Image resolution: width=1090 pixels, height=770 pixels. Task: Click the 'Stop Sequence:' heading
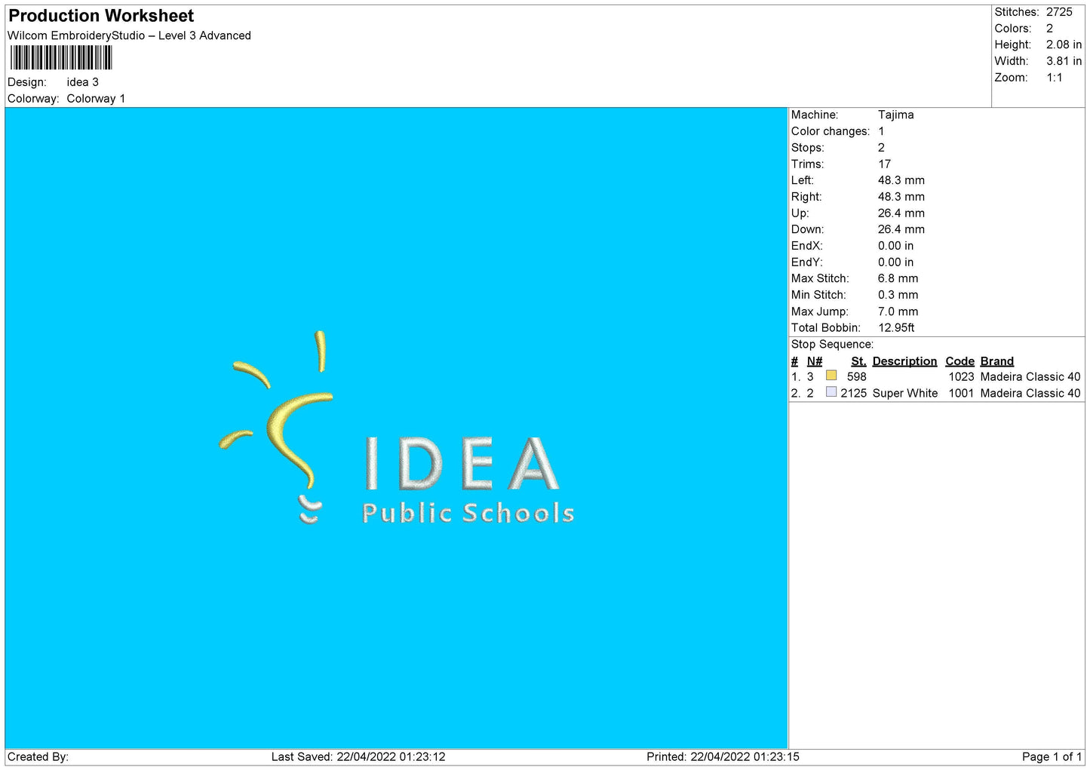coord(832,345)
